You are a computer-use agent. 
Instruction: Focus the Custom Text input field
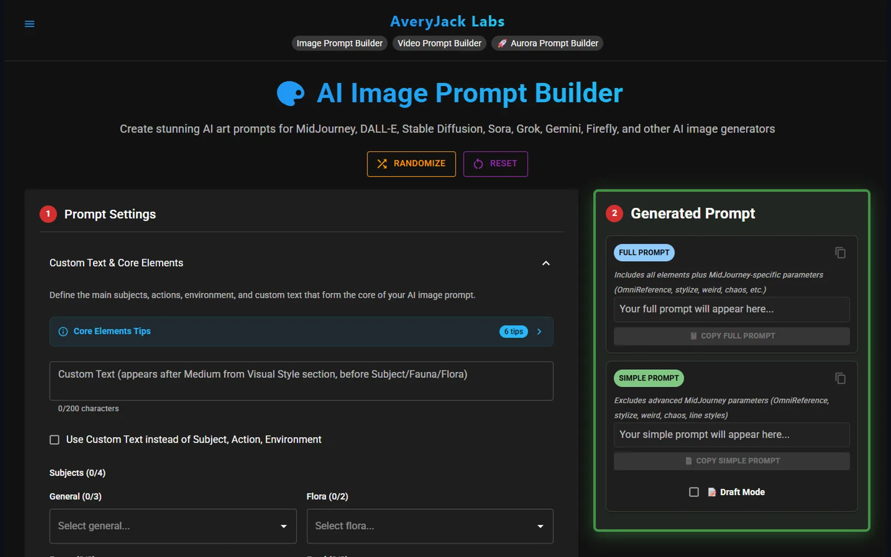click(x=301, y=381)
